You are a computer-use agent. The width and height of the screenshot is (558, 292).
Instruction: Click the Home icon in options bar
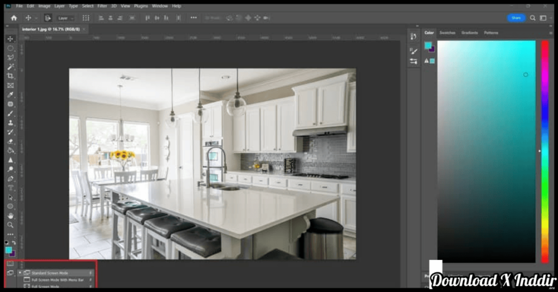(14, 18)
